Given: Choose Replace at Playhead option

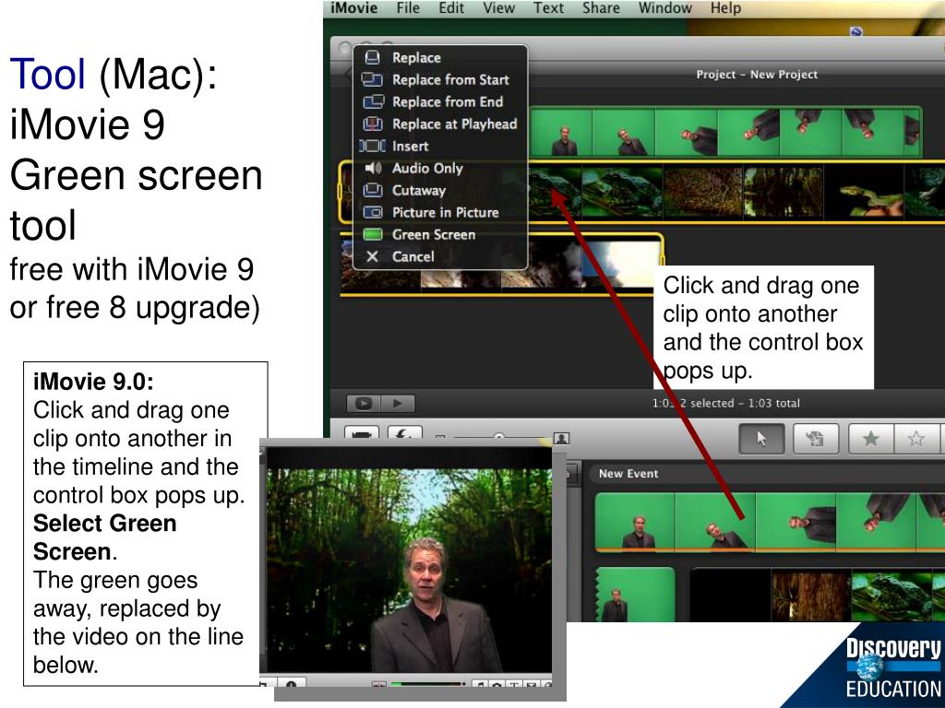Looking at the screenshot, I should (440, 124).
